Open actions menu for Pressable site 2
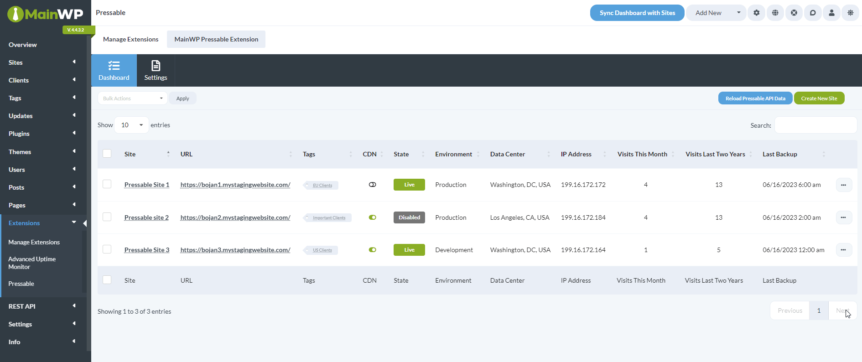 [843, 217]
